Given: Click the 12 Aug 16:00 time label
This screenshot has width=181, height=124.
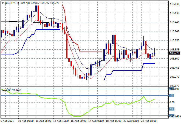Looking at the screenshot, I should click(61, 121).
